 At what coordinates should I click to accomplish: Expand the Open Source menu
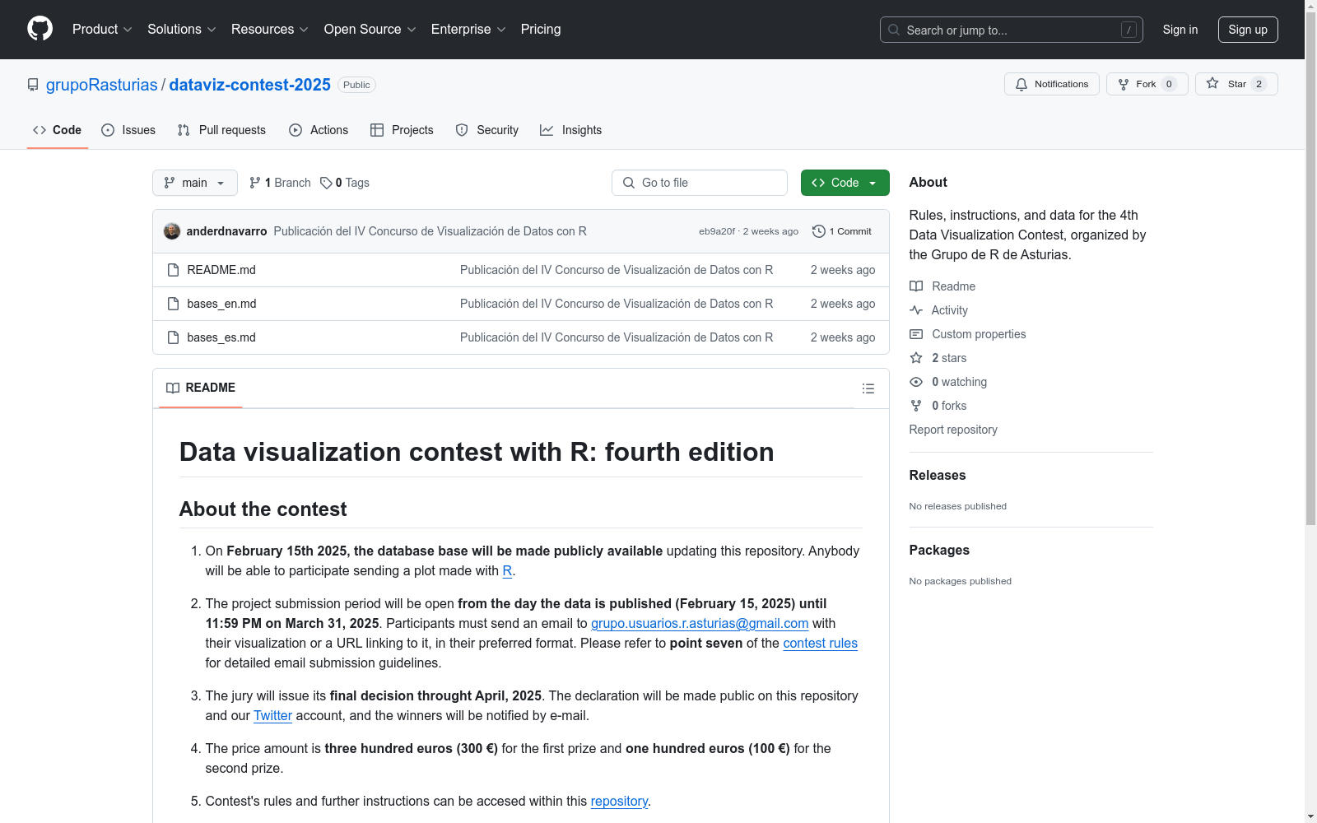[370, 29]
